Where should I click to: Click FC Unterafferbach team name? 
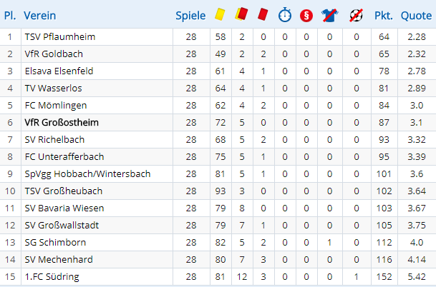coord(64,156)
